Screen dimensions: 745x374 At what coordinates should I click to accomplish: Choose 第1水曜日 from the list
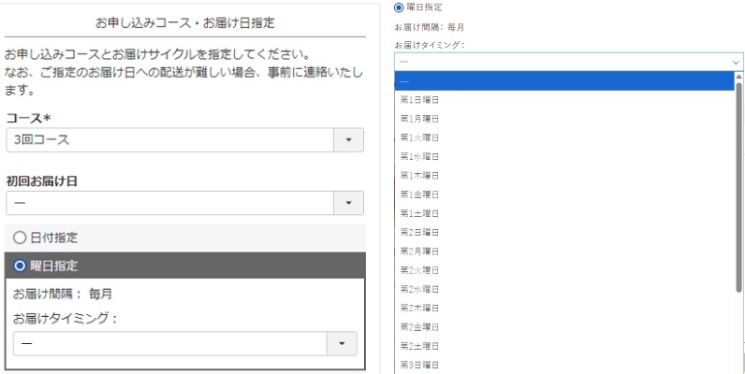[419, 156]
